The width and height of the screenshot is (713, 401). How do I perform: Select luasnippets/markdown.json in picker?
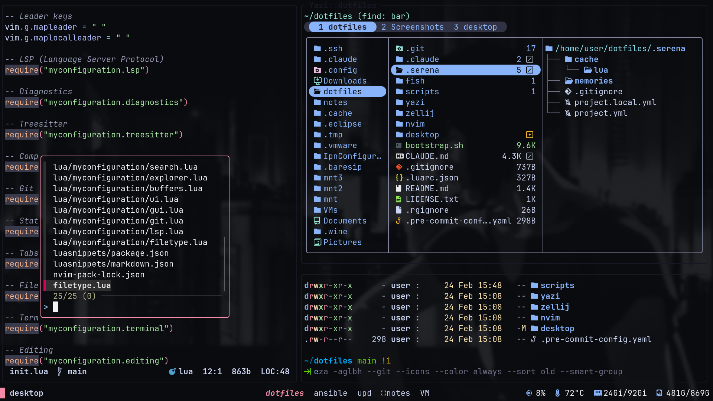113,264
